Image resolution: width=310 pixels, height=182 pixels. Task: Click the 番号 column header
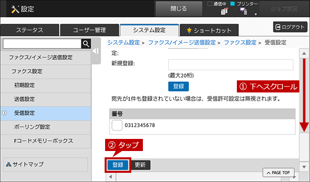tap(202, 114)
